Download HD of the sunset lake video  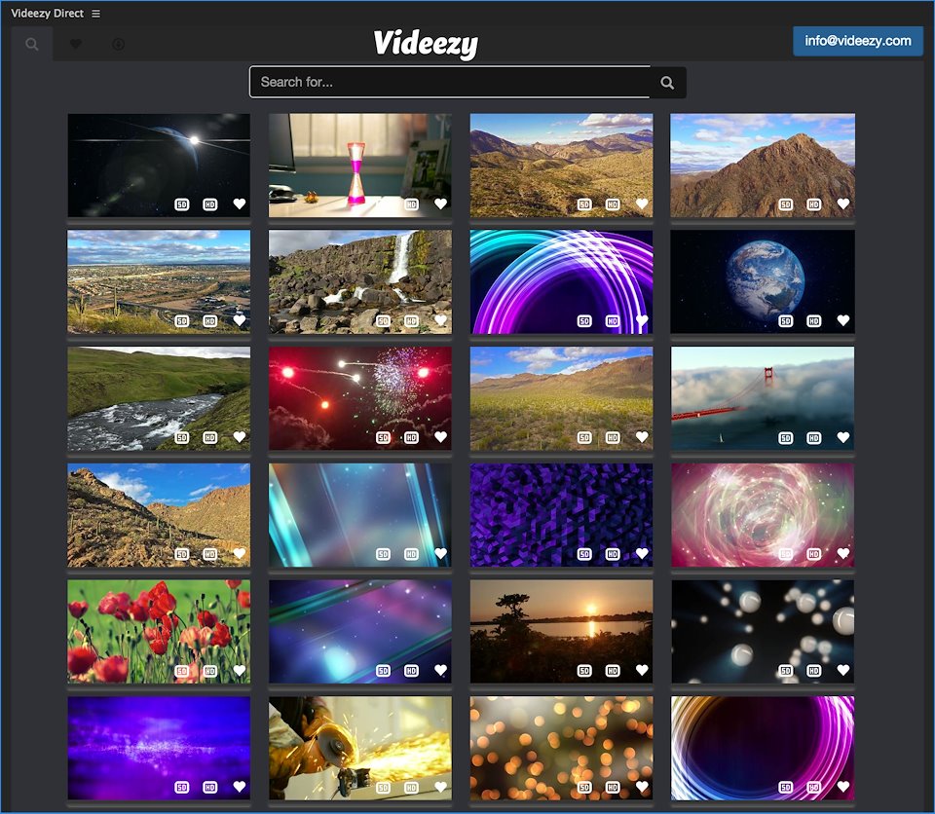(612, 671)
